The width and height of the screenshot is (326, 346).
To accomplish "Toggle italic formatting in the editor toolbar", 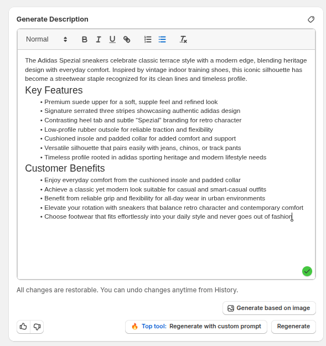I will point(99,39).
